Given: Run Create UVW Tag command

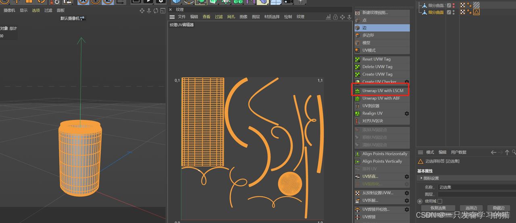Looking at the screenshot, I should [382, 74].
